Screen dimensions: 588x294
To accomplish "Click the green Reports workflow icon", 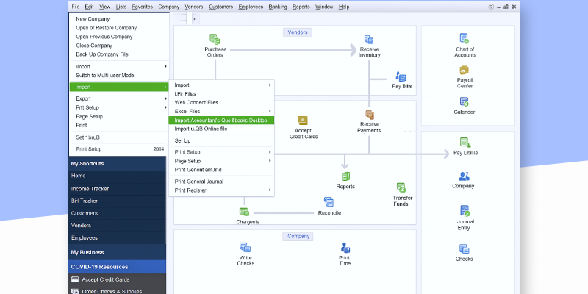I will click(x=345, y=176).
